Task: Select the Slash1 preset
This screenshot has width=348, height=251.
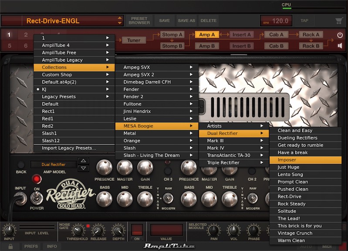Action: point(74,133)
